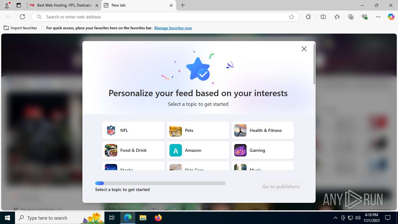Image resolution: width=398 pixels, height=224 pixels.
Task: Select the Health & Fitness topic
Action: (263, 130)
